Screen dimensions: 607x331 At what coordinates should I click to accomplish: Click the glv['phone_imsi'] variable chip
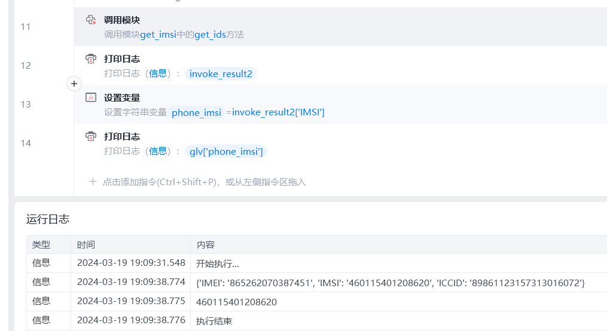point(226,151)
